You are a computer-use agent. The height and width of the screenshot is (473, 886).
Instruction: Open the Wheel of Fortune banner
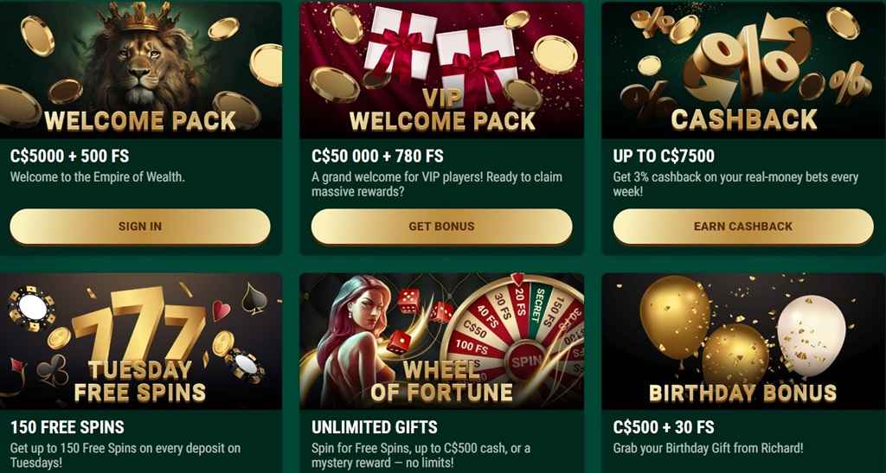click(442, 342)
